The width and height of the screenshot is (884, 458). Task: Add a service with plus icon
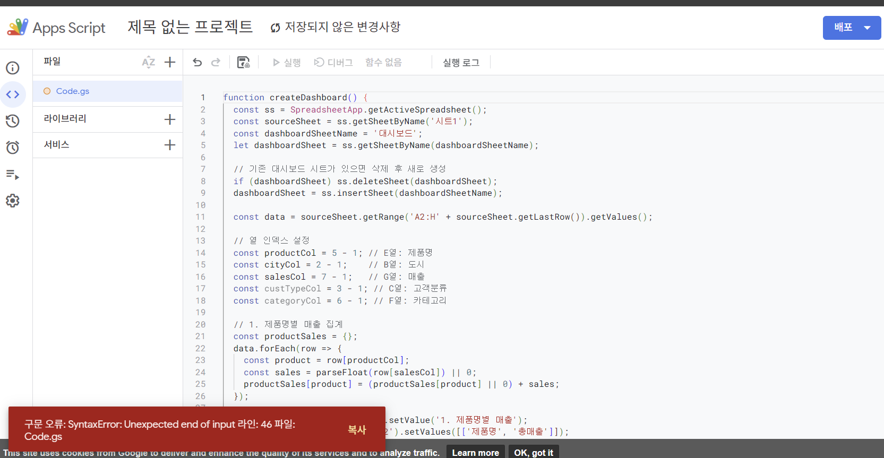pos(170,145)
